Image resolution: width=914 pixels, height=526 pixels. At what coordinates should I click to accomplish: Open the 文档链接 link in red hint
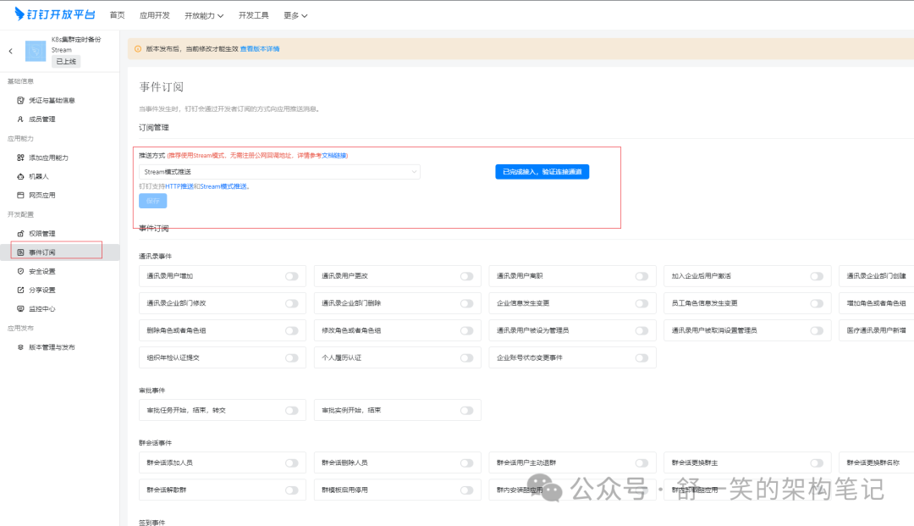[x=334, y=156]
